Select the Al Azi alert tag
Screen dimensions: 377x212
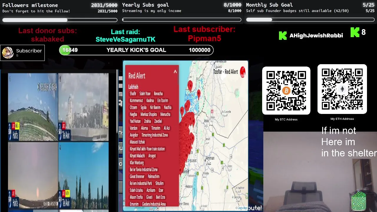167,128
